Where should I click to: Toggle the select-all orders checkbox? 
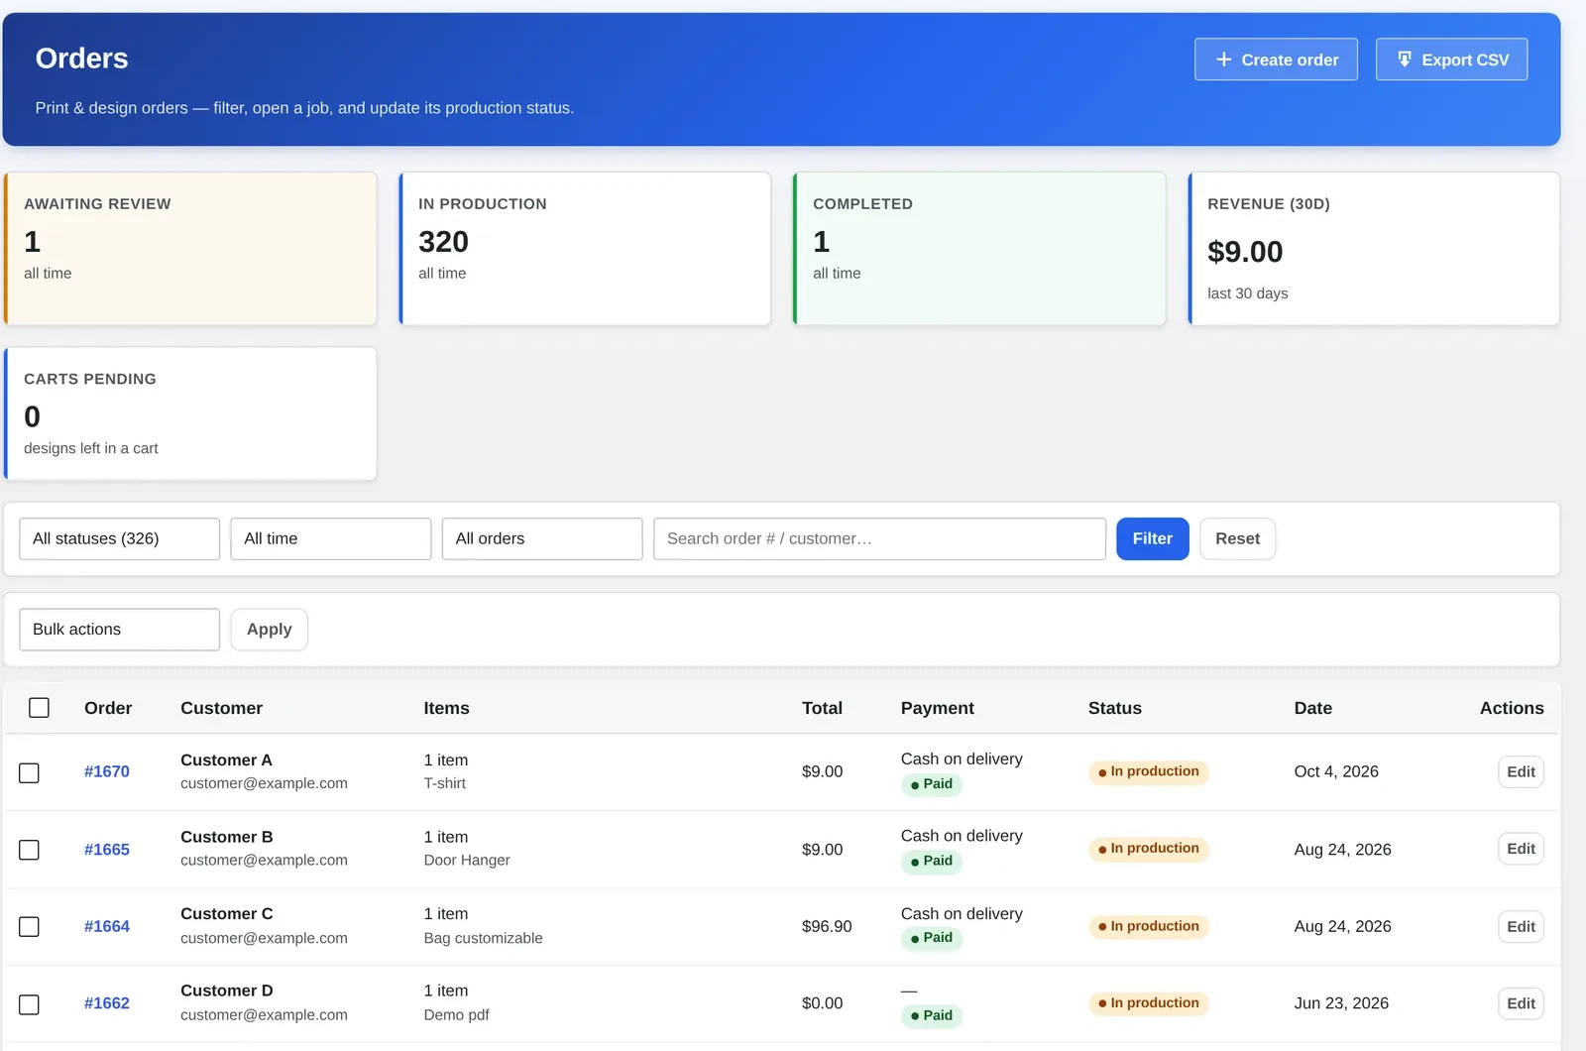pyautogui.click(x=39, y=708)
